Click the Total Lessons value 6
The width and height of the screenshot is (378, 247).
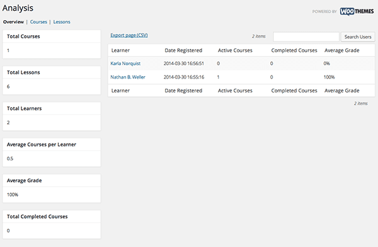[8, 87]
